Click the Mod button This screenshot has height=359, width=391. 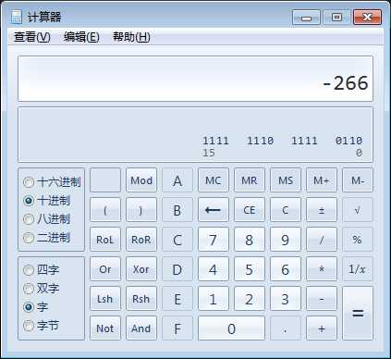point(141,180)
